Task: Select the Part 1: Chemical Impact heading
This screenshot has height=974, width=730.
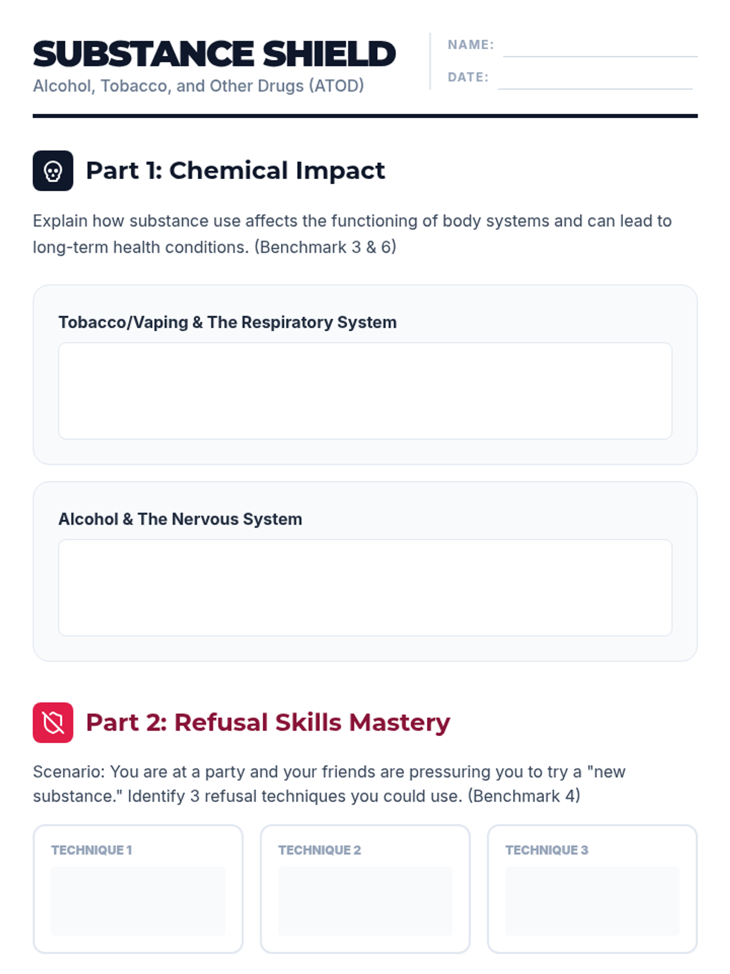Action: 235,170
